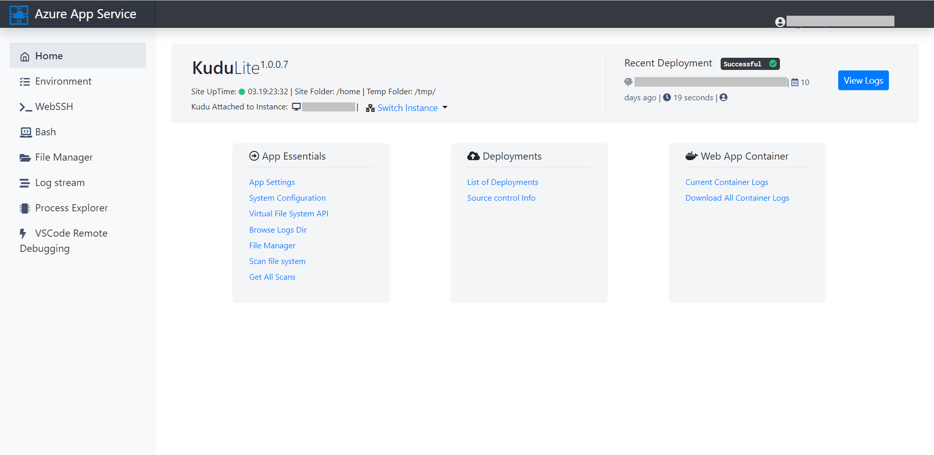Open the Scan file system link
This screenshot has height=455, width=934.
(x=277, y=261)
